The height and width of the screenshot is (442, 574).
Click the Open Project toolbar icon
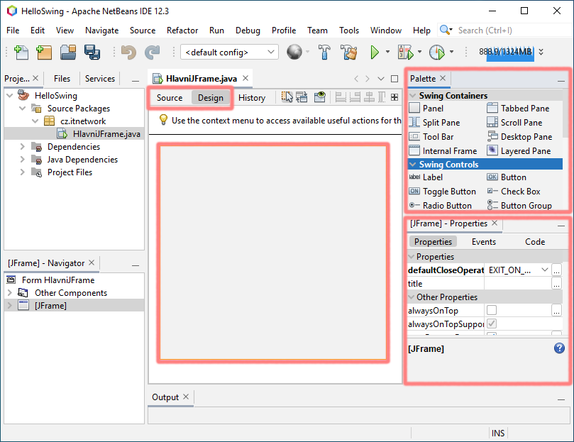(x=68, y=52)
